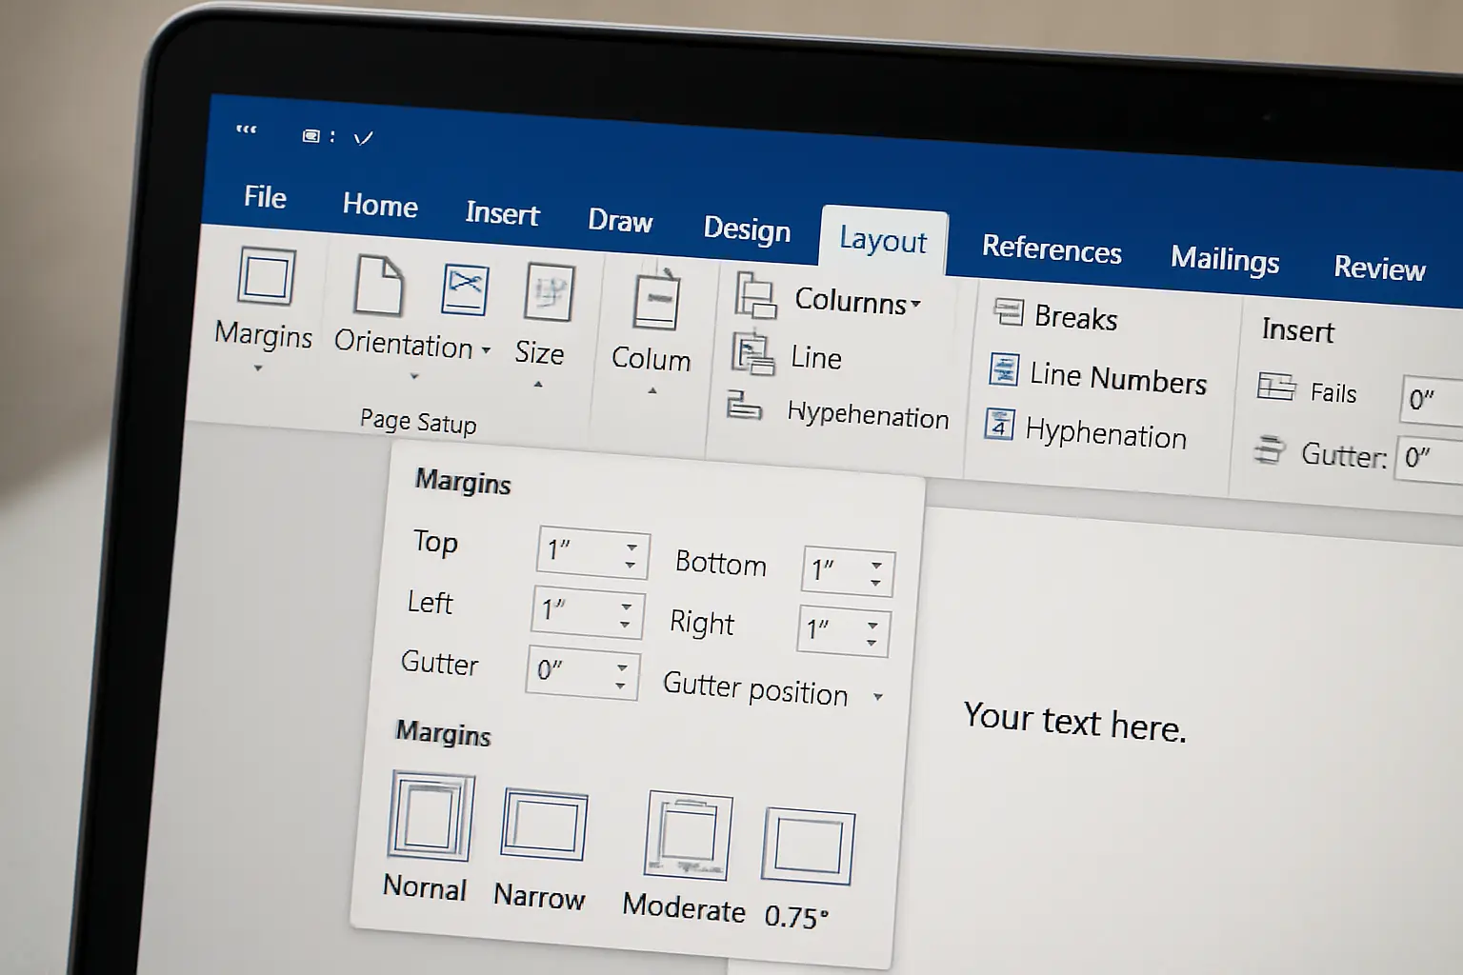
Task: Click the Orientation page icon
Action: [378, 285]
